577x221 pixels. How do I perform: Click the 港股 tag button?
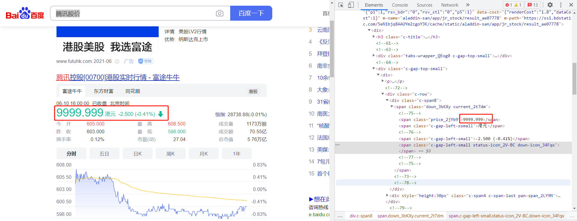click(253, 91)
